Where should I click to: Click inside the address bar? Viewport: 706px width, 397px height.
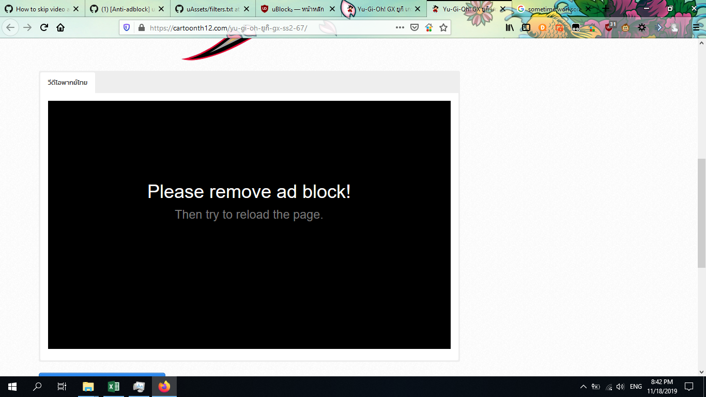pos(258,28)
